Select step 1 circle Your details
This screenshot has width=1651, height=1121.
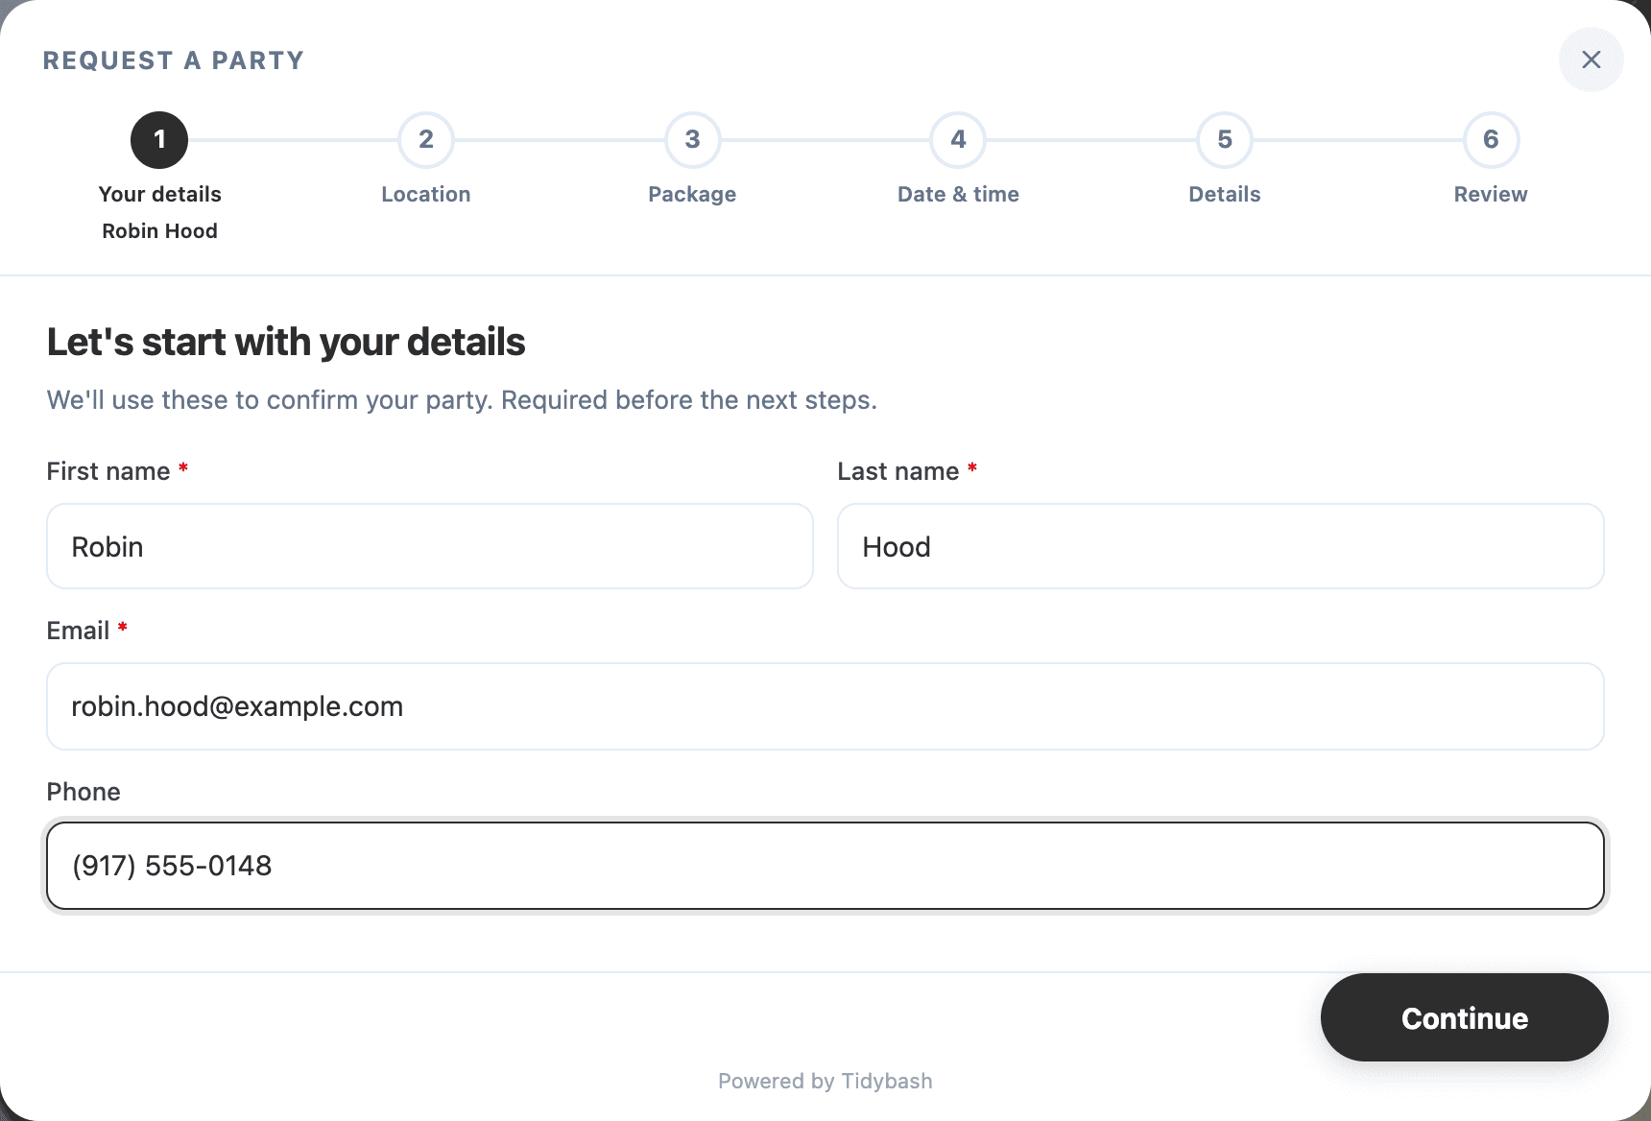159,140
